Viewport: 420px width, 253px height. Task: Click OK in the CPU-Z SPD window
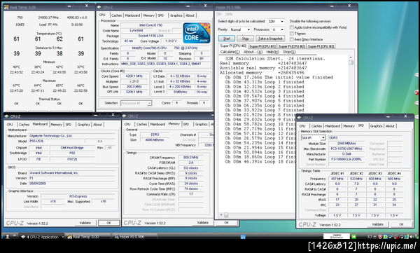coord(401,224)
